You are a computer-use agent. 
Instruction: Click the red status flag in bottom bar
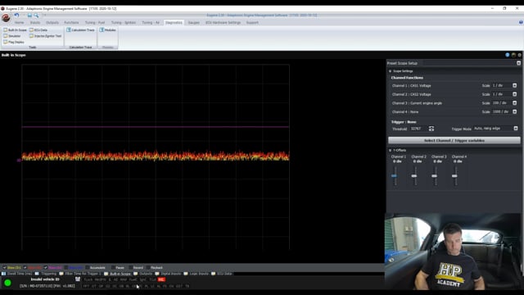(x=161, y=279)
